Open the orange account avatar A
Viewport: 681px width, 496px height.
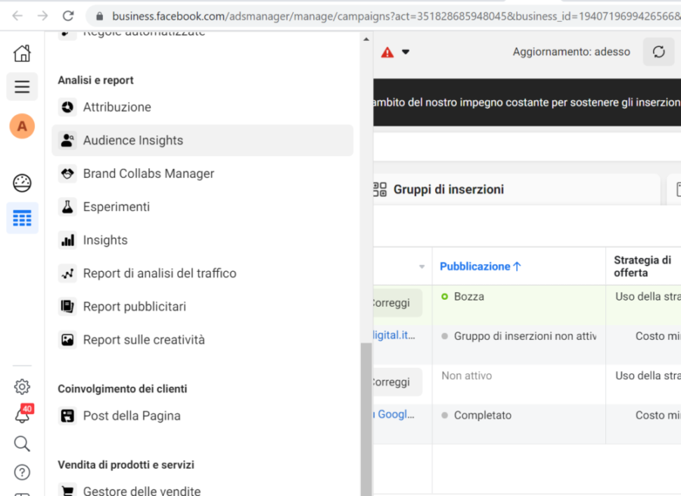tap(22, 126)
